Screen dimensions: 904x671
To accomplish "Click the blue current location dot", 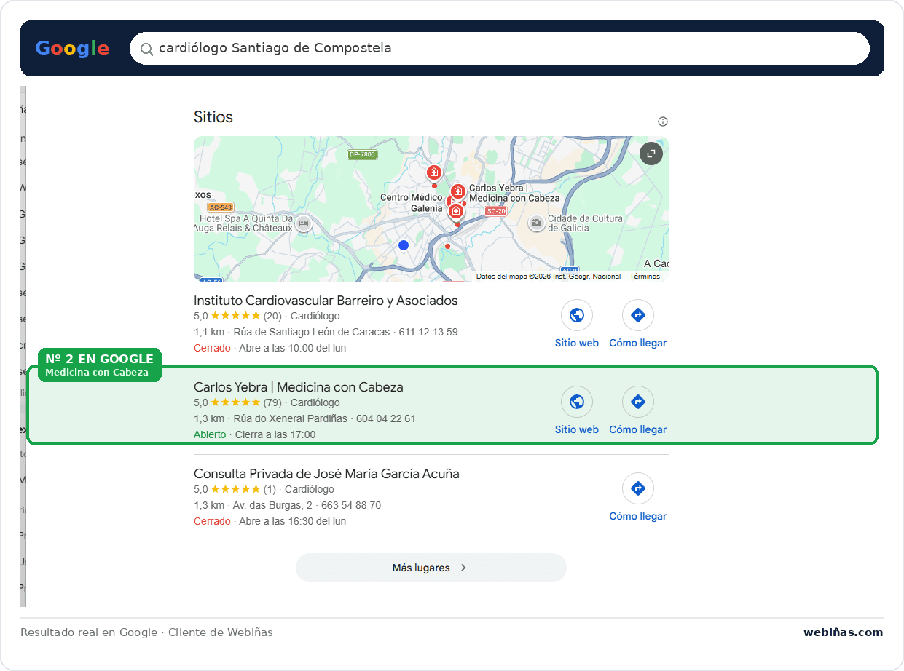I will (x=404, y=245).
